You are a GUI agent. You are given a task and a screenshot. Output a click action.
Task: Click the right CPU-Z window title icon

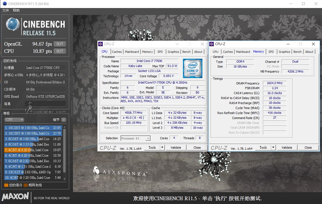[212, 44]
